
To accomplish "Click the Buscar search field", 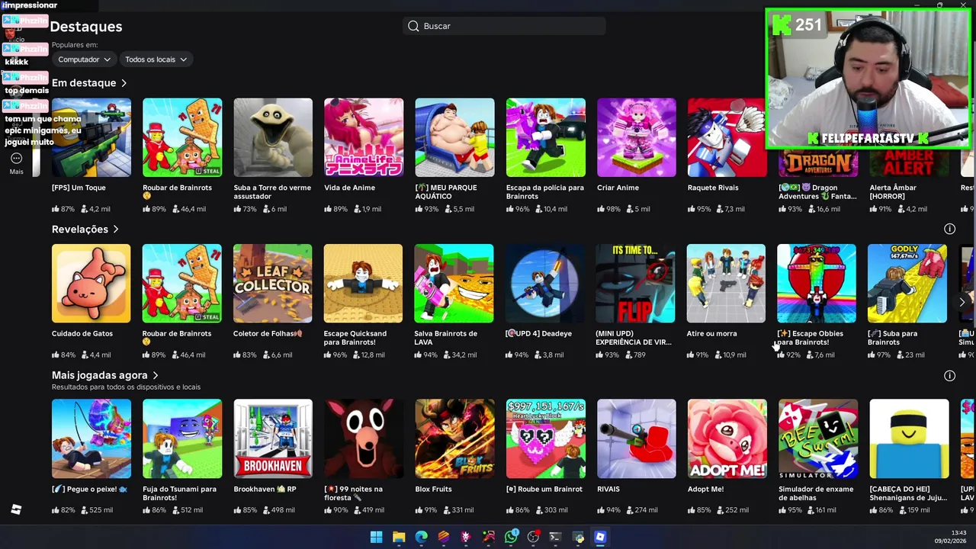I will click(x=504, y=26).
